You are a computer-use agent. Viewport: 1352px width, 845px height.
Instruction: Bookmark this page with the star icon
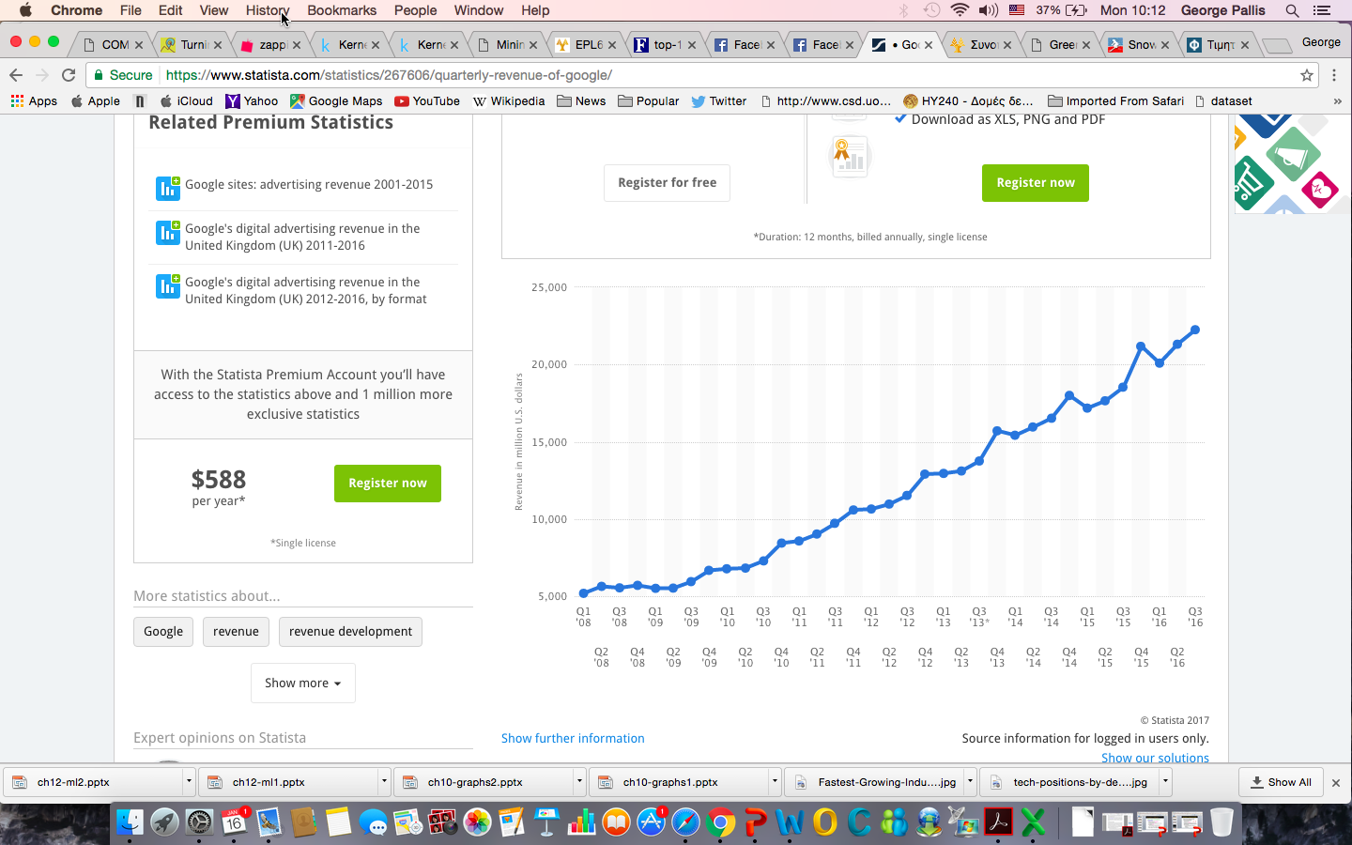pyautogui.click(x=1306, y=75)
